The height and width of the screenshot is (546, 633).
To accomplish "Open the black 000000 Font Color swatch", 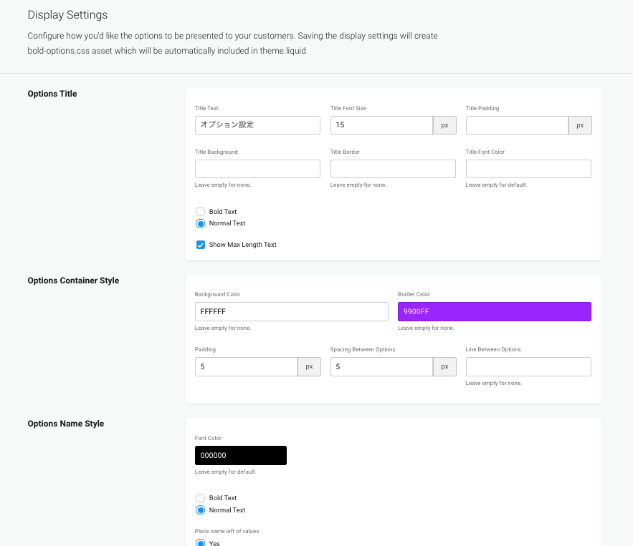I will tap(241, 455).
